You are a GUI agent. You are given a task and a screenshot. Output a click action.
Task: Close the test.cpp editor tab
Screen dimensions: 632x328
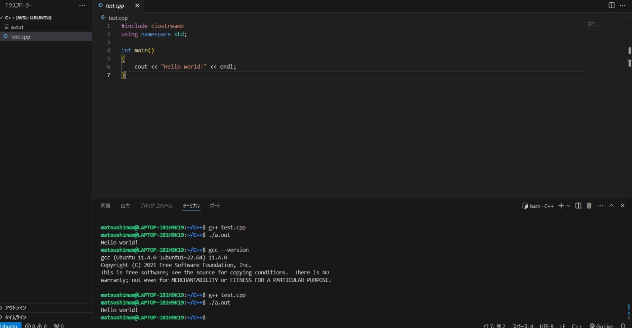137,6
